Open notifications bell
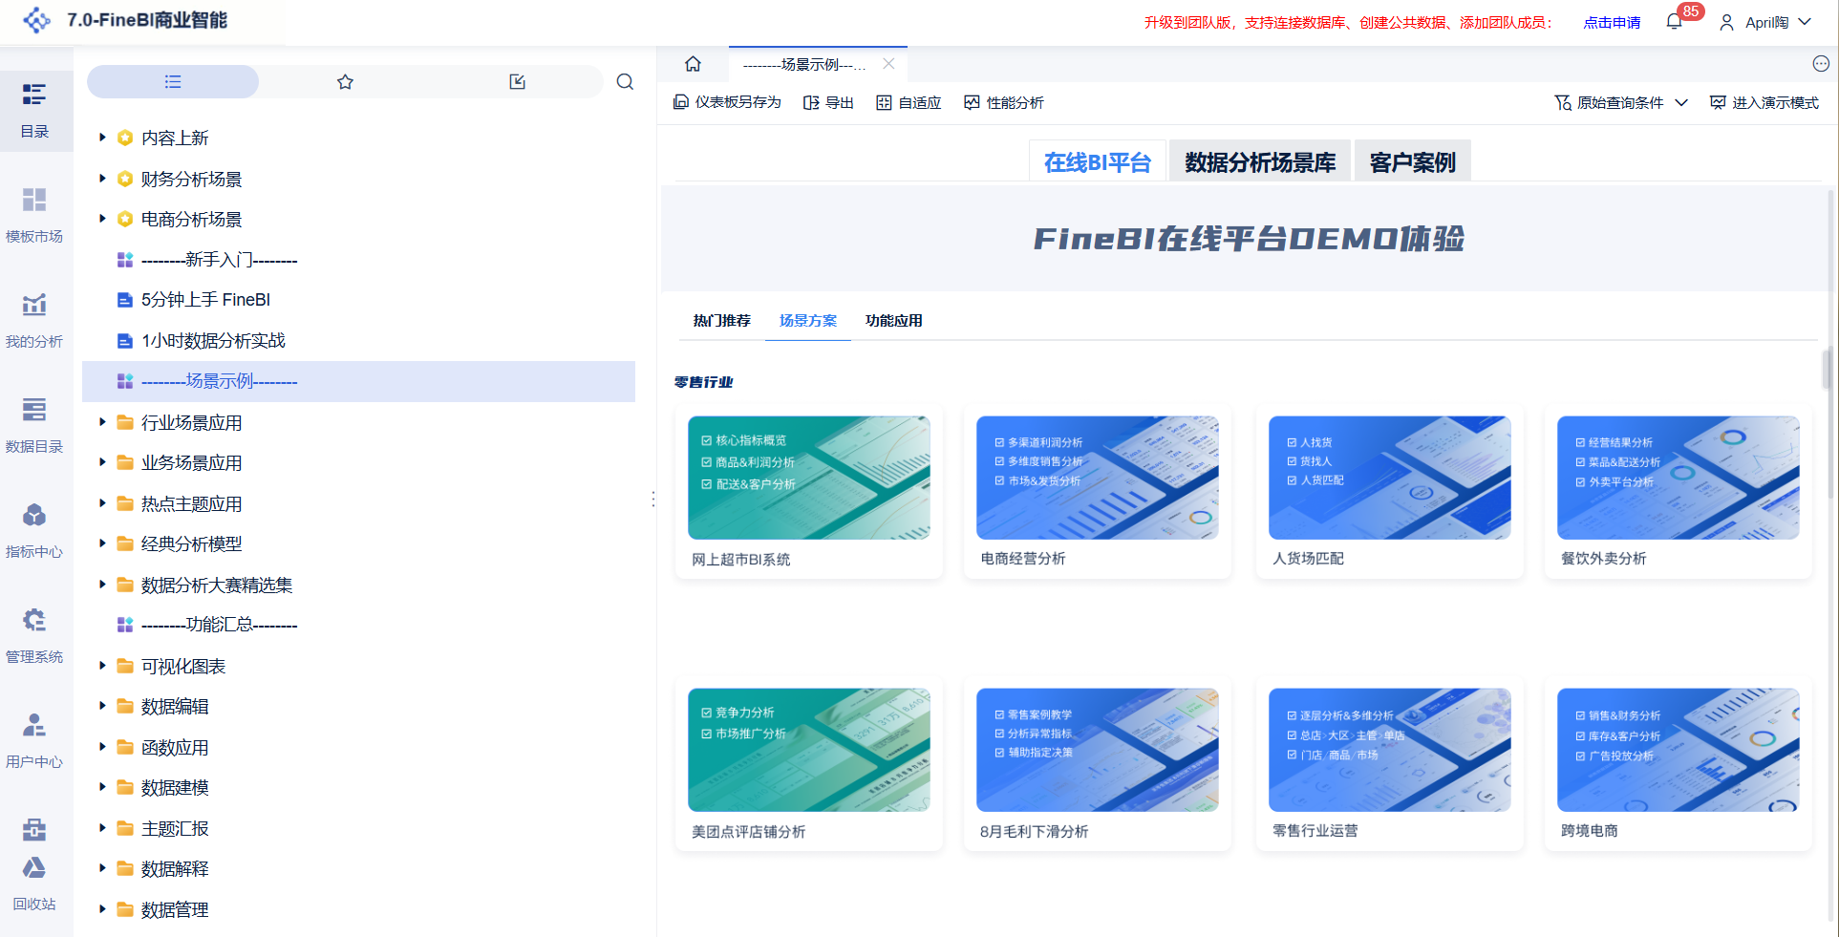The width and height of the screenshot is (1839, 937). coord(1674,22)
